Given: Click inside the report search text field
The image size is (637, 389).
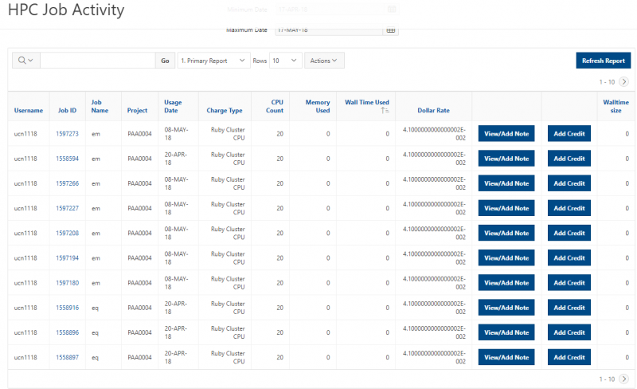Looking at the screenshot, I should tap(97, 61).
